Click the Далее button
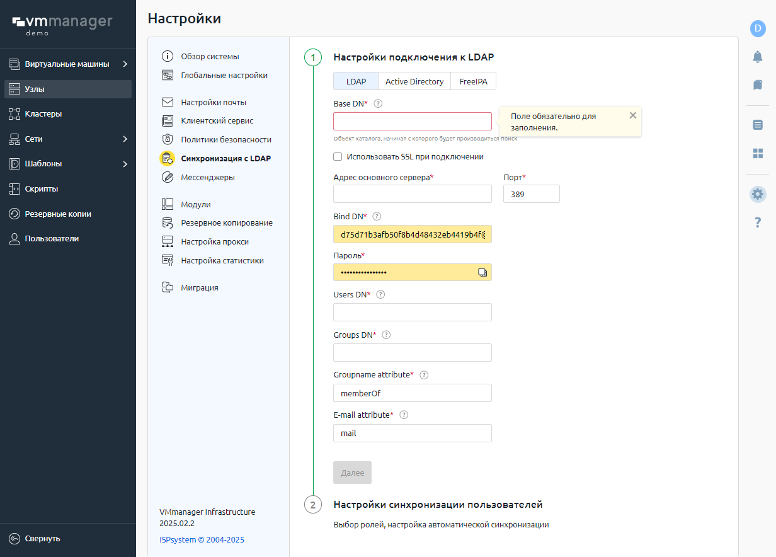 (x=352, y=473)
